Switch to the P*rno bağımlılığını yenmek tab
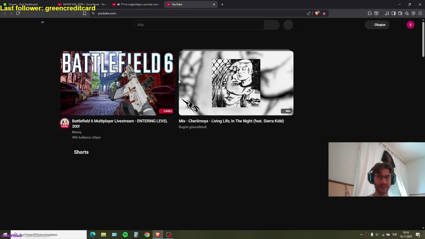The height and width of the screenshot is (239, 425). 136,4
